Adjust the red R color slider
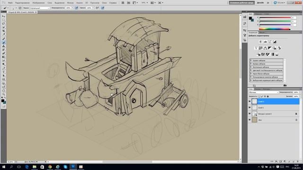This screenshot has width=303, height=170. [275, 18]
